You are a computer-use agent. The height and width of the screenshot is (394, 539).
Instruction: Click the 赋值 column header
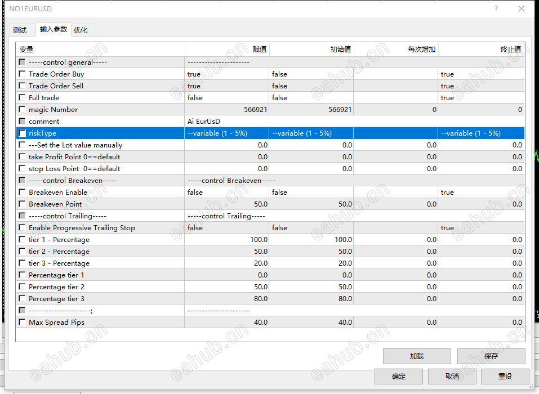point(227,50)
